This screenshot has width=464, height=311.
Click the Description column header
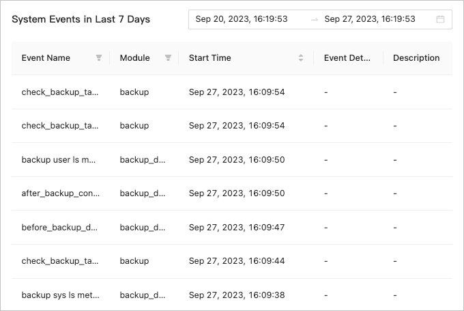coord(416,58)
